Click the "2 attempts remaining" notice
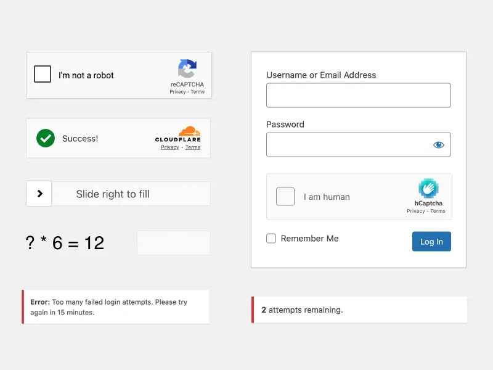This screenshot has width=493, height=370. tap(359, 310)
